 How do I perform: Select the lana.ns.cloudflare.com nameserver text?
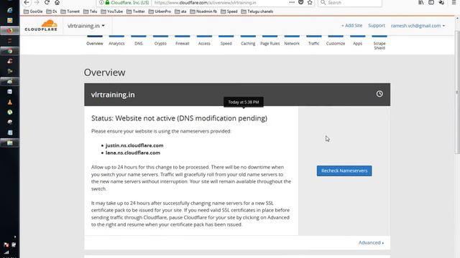(133, 153)
